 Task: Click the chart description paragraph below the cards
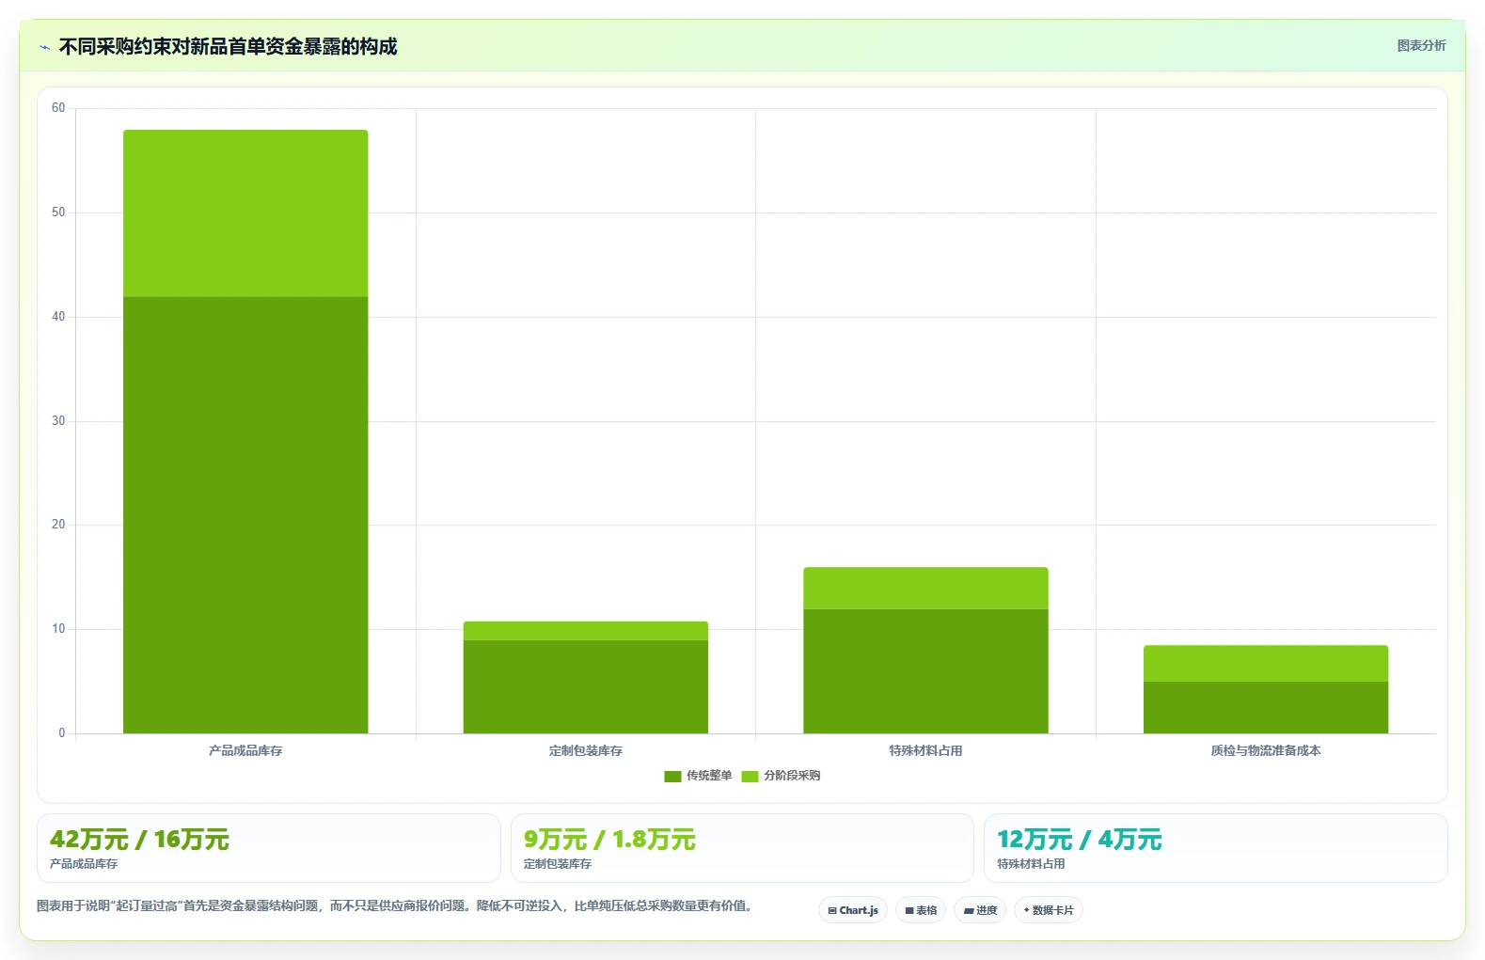(394, 906)
